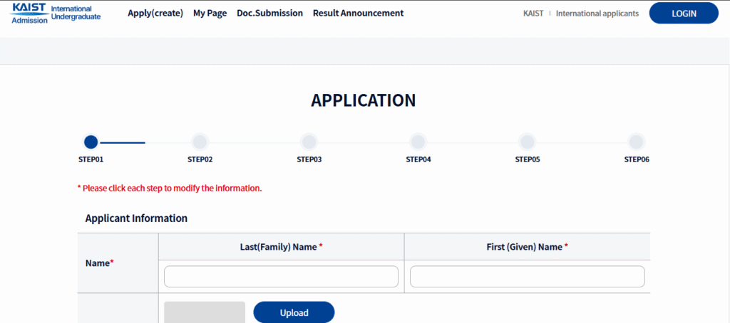Open the Apply(create) menu

(x=155, y=13)
